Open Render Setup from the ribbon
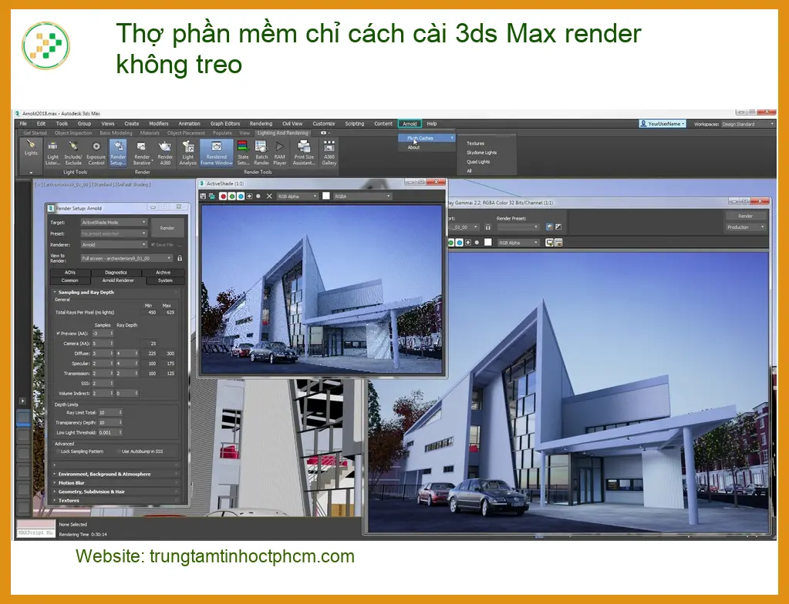 point(118,153)
